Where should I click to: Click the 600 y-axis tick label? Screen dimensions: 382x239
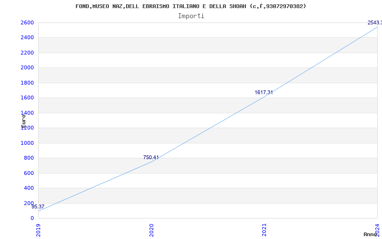click(x=29, y=173)
